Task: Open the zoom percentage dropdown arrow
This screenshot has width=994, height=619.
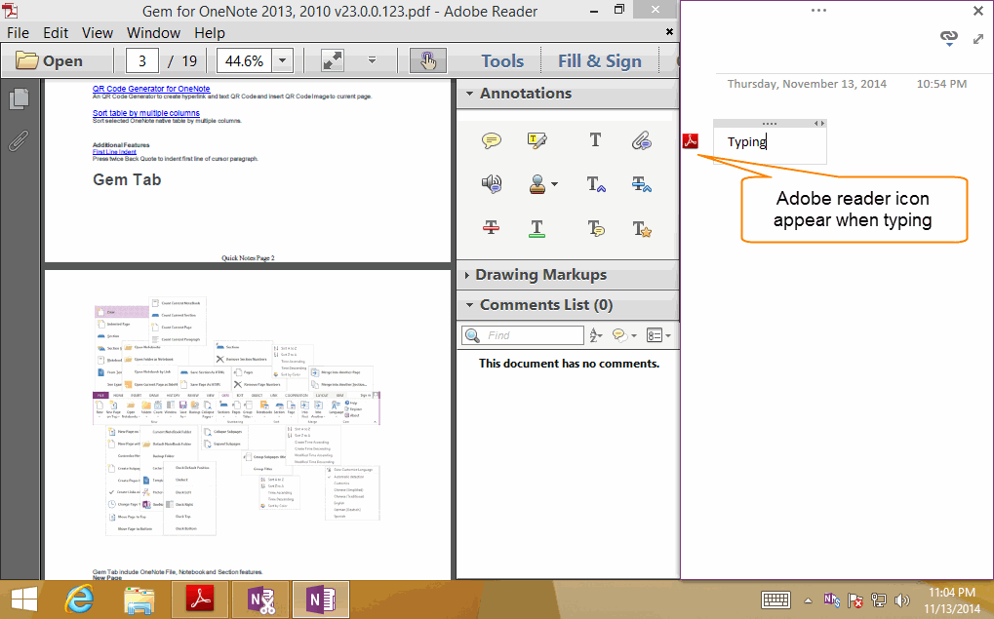Action: coord(283,60)
